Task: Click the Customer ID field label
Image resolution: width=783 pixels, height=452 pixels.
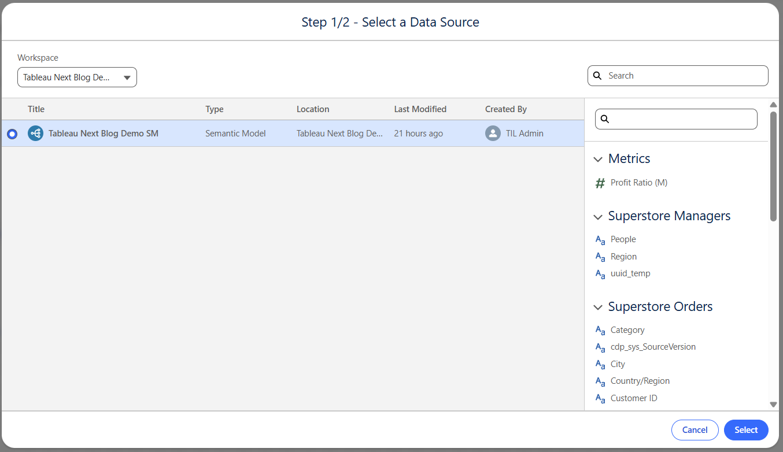Action: 634,398
